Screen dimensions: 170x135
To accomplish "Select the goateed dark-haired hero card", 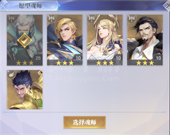I will (145, 40).
